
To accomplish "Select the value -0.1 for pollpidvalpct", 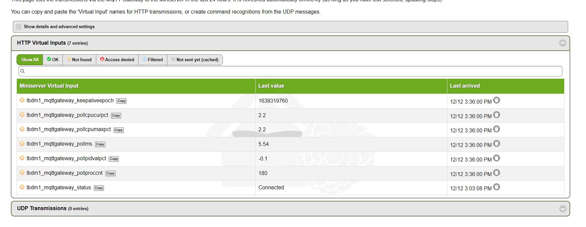I will (x=263, y=159).
